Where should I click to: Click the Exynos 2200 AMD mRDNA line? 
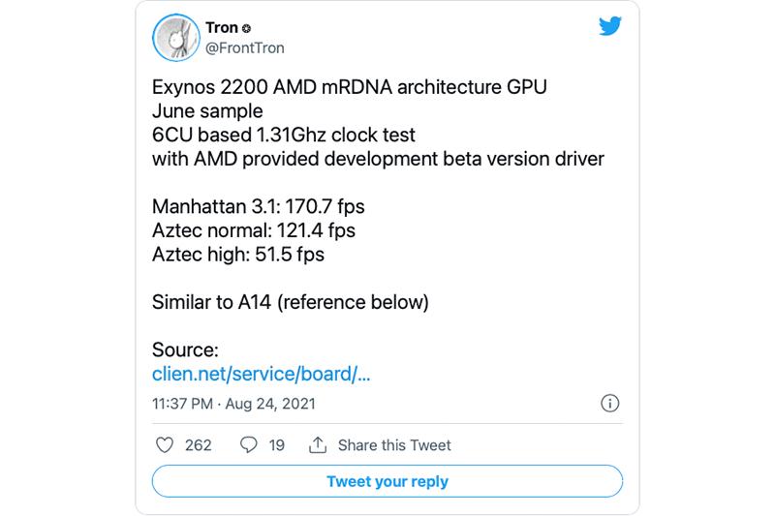tap(350, 88)
